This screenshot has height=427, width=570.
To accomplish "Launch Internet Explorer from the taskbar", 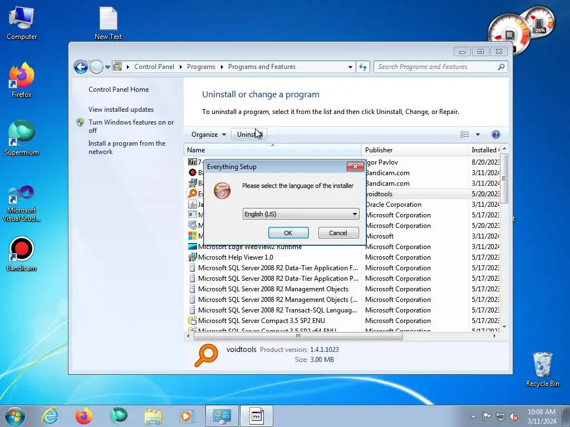I will (x=50, y=416).
